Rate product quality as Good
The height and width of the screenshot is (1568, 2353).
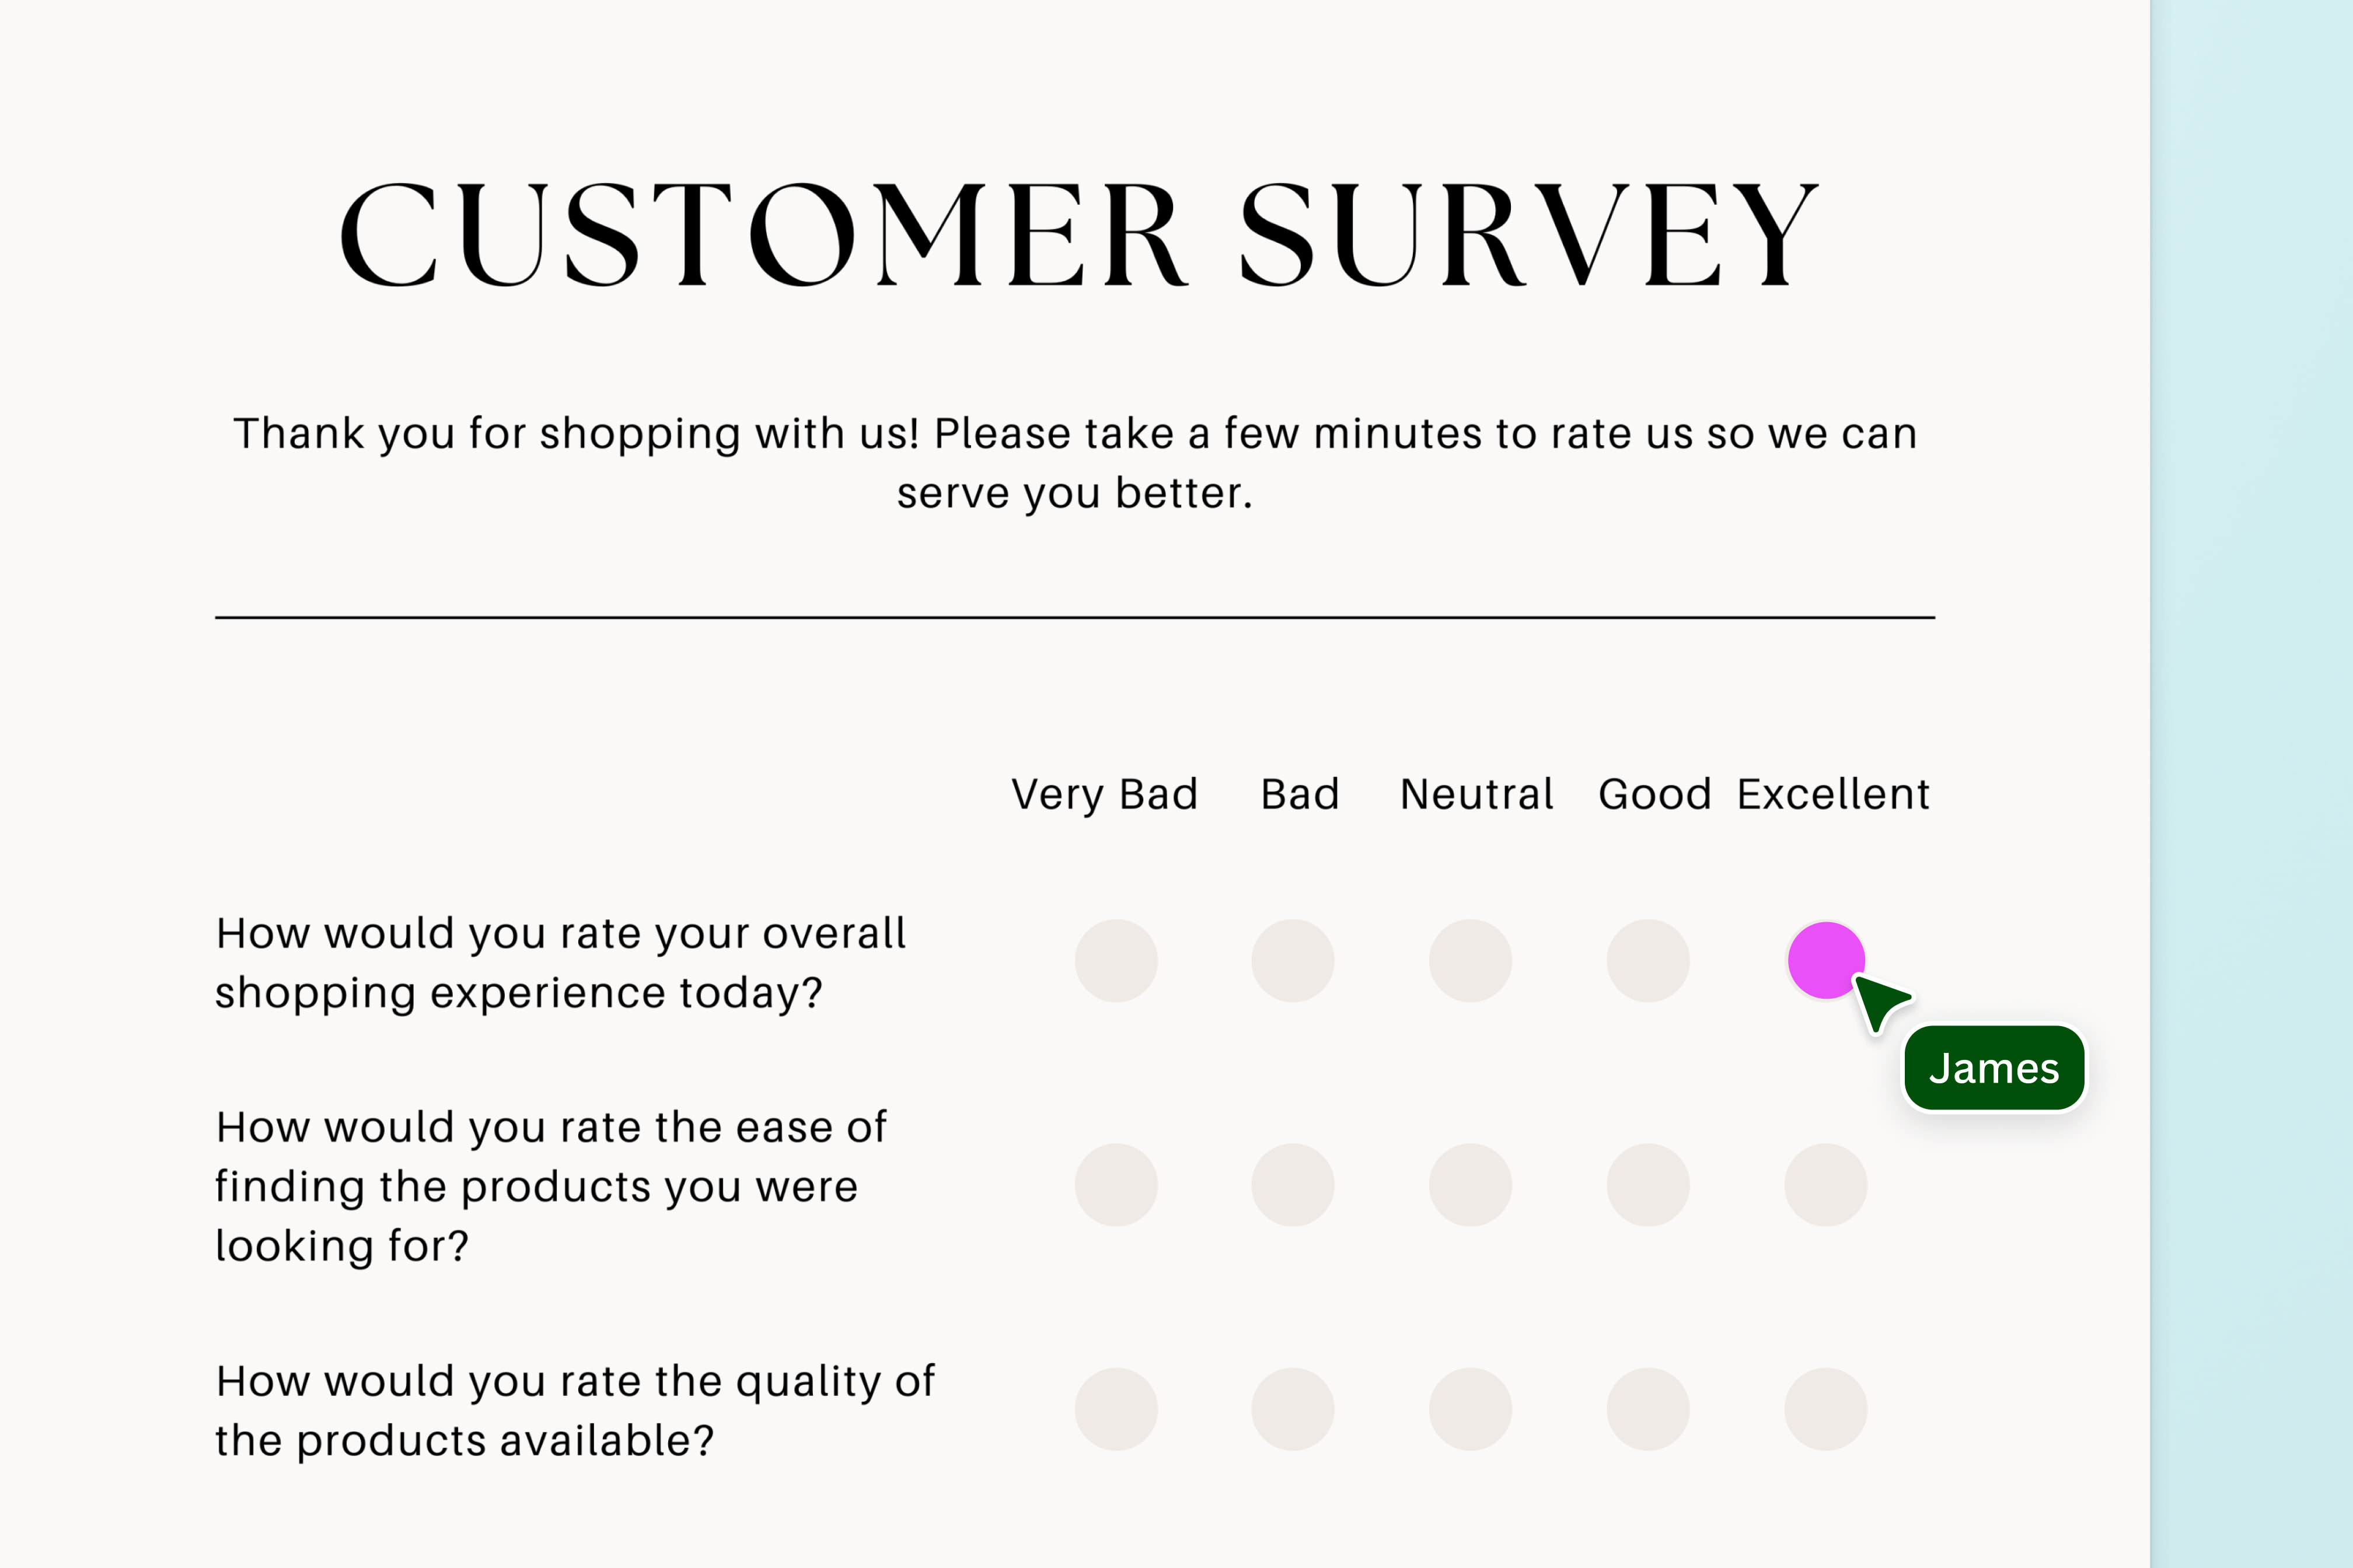pos(1647,1409)
